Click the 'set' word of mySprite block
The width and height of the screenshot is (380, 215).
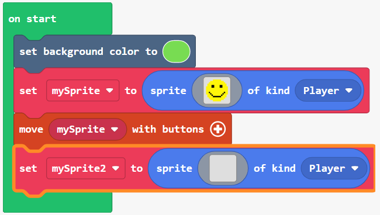point(28,91)
